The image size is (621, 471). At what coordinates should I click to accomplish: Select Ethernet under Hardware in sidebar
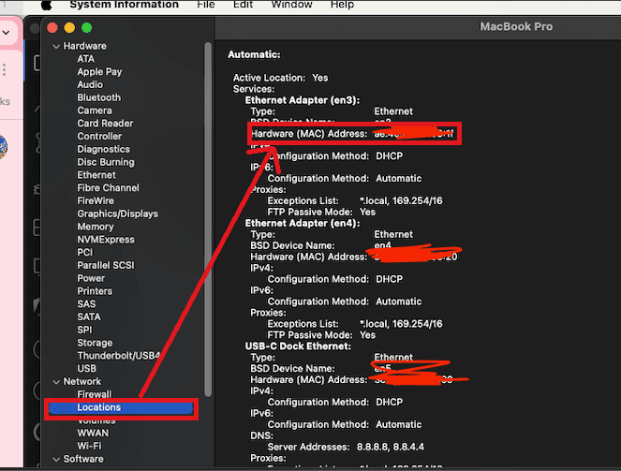pos(96,175)
